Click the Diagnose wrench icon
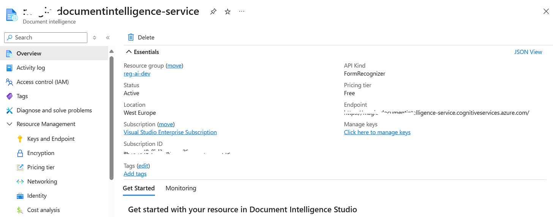The image size is (553, 217). click(9, 111)
